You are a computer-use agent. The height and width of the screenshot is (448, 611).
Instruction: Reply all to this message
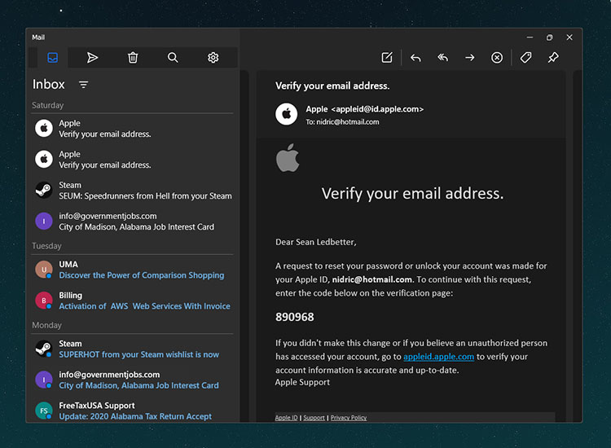click(x=442, y=58)
